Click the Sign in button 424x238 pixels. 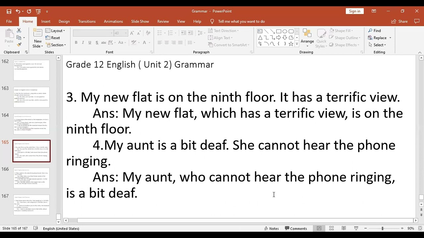coord(354,11)
